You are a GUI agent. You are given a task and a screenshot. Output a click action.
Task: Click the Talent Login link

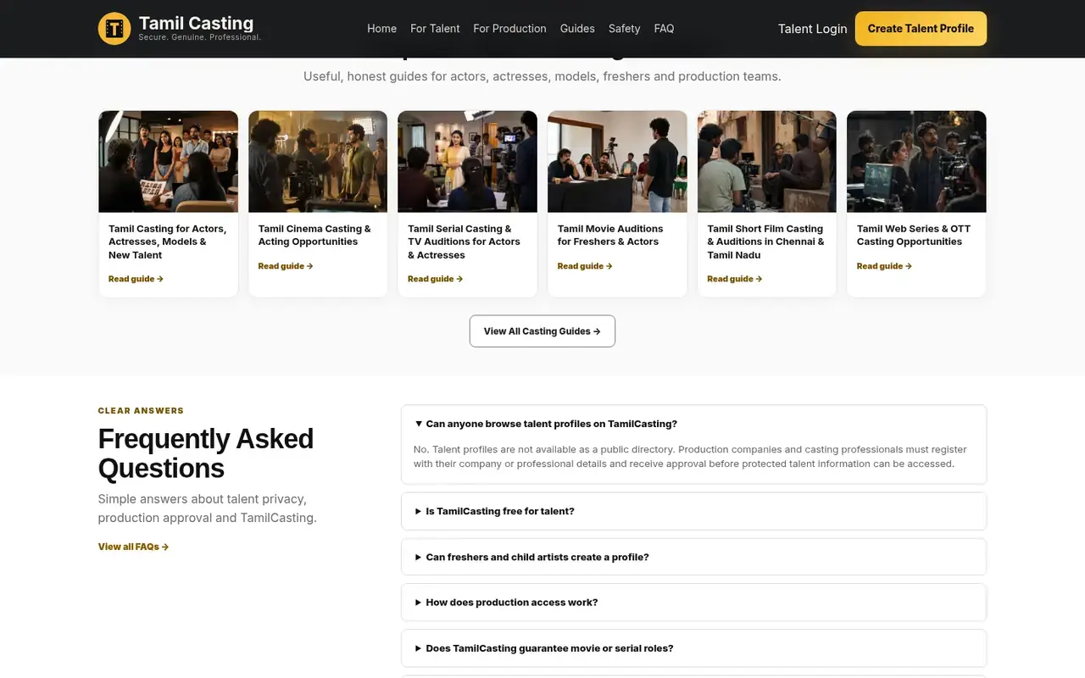812,28
